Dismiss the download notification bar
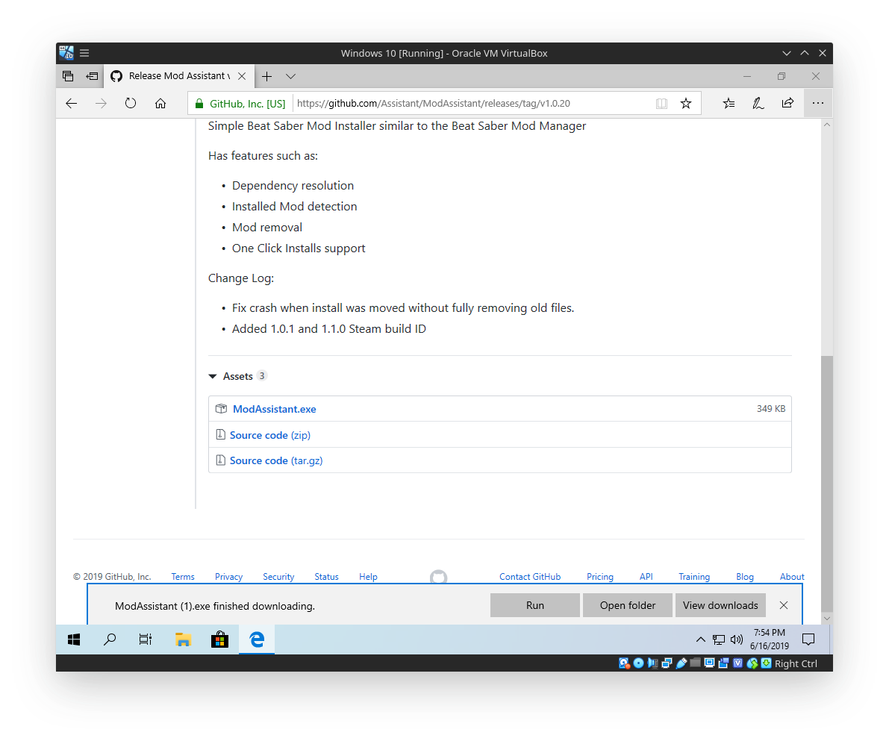889x741 pixels. [784, 605]
